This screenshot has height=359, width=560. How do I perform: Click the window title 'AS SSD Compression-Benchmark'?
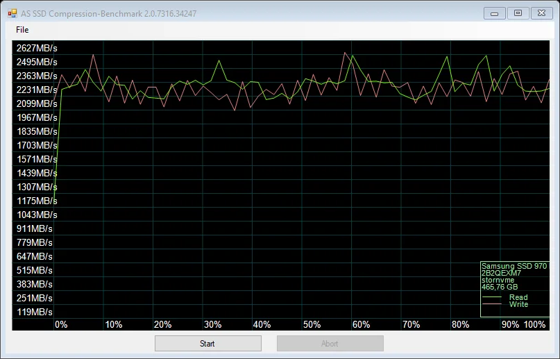pyautogui.click(x=81, y=14)
